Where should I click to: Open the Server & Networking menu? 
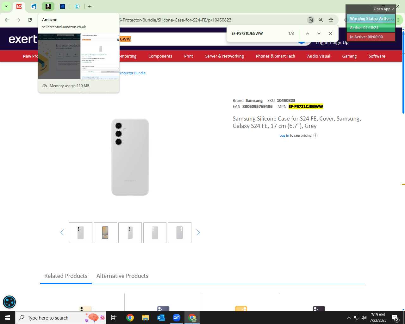coord(224,56)
